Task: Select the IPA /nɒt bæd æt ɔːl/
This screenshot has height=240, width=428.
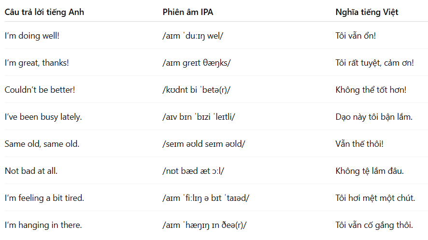Action: 193,171
